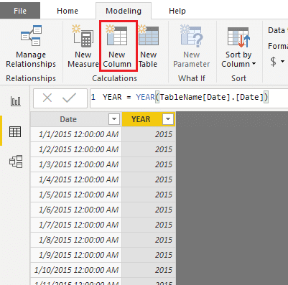Click the New Parameter what-if button
288x285 pixels.
pos(192,46)
